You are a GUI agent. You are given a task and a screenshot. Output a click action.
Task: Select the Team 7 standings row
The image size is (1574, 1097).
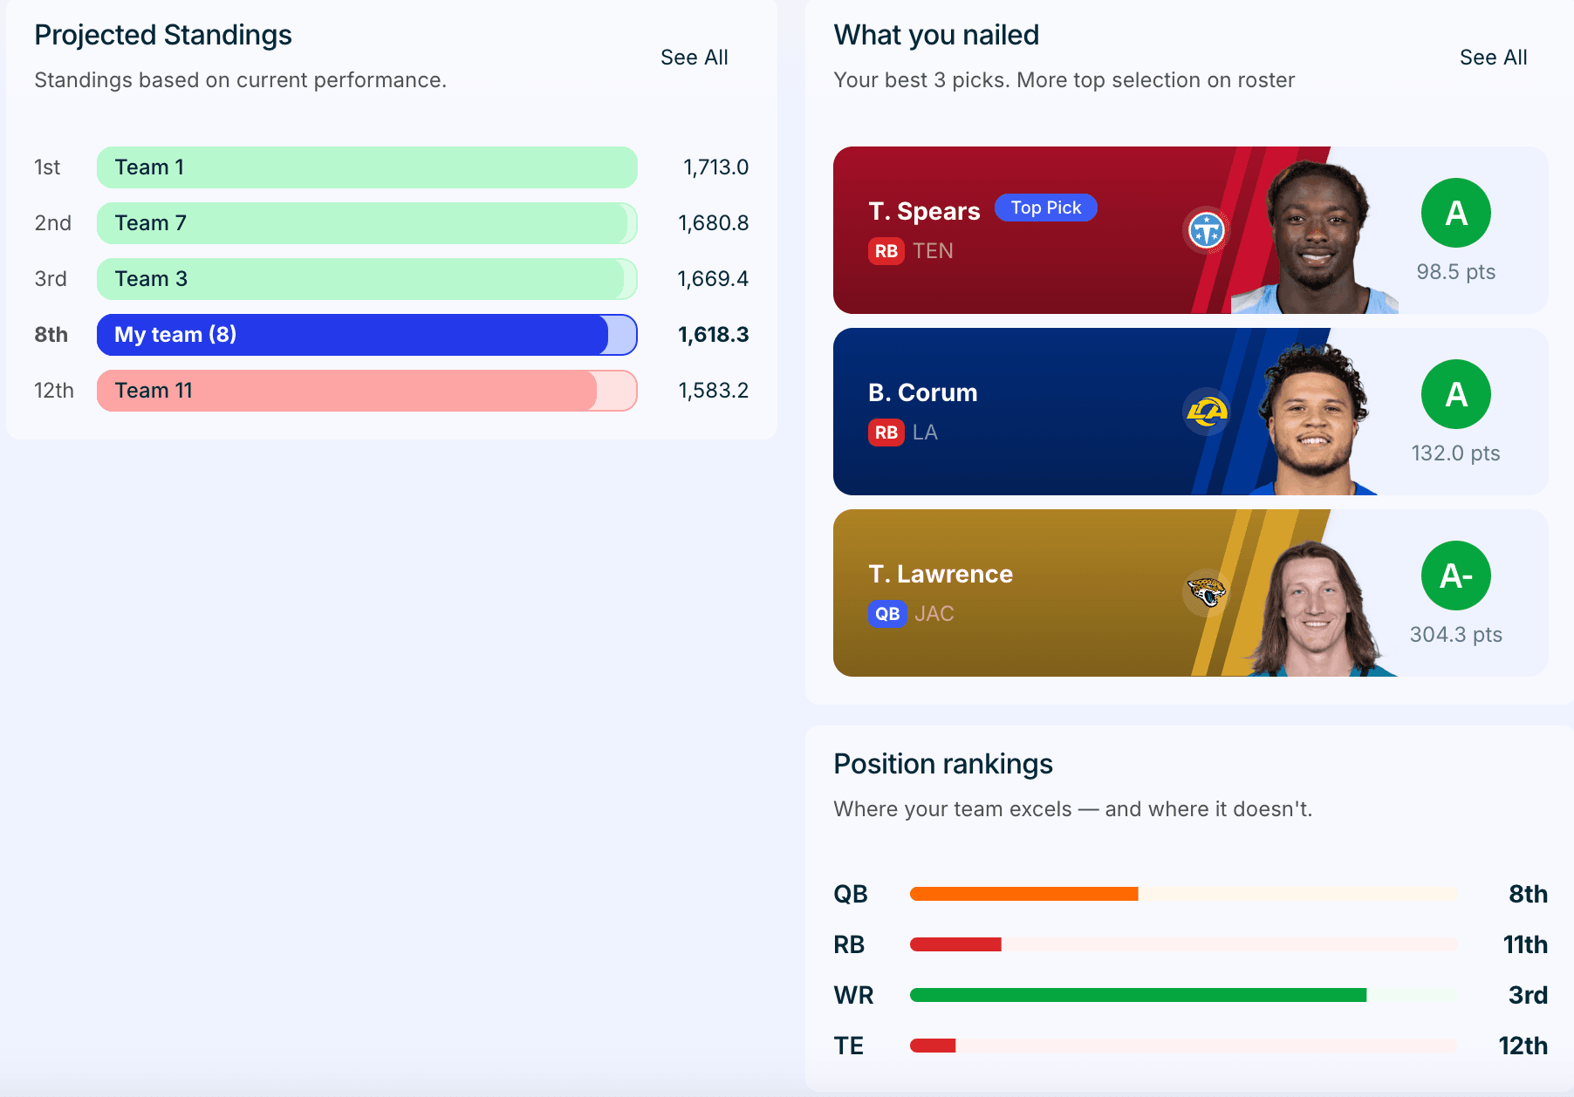(392, 223)
